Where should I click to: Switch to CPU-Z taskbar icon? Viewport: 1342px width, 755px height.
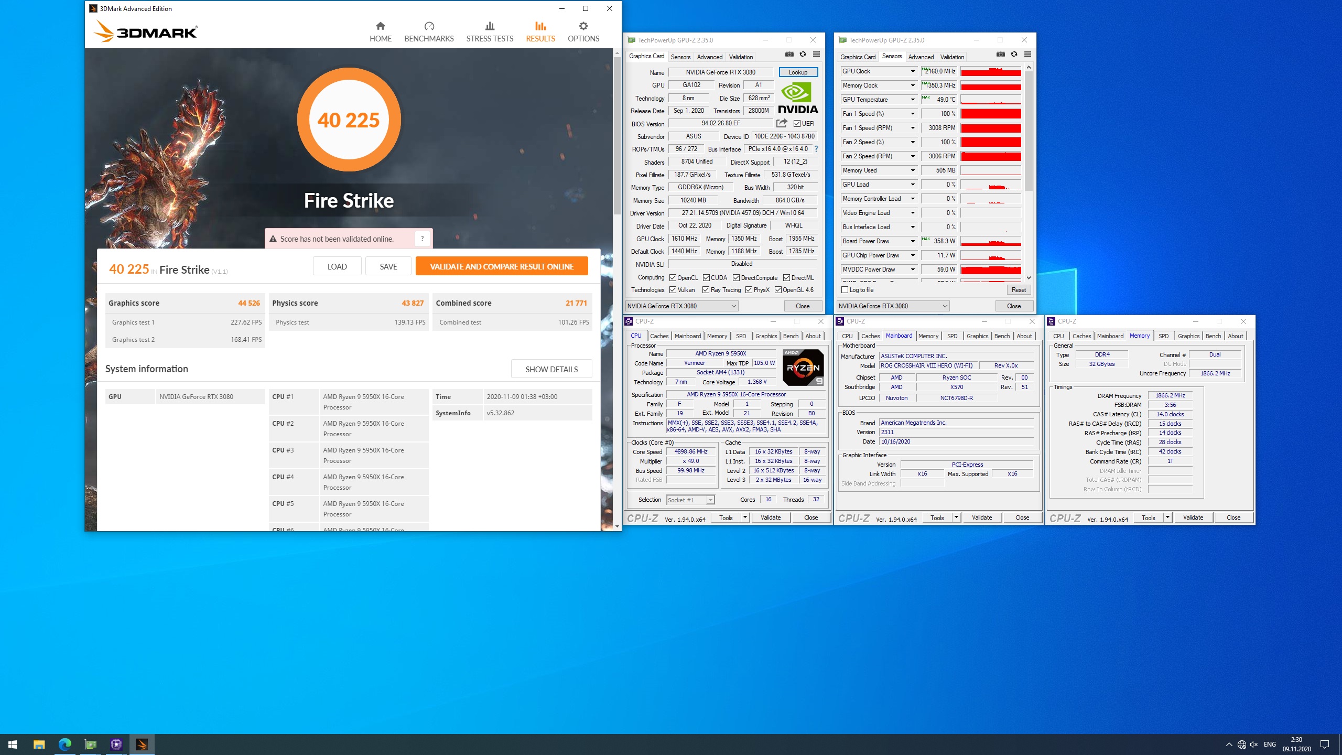(x=116, y=744)
